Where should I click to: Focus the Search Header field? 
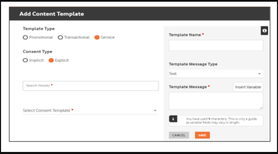tap(90, 86)
